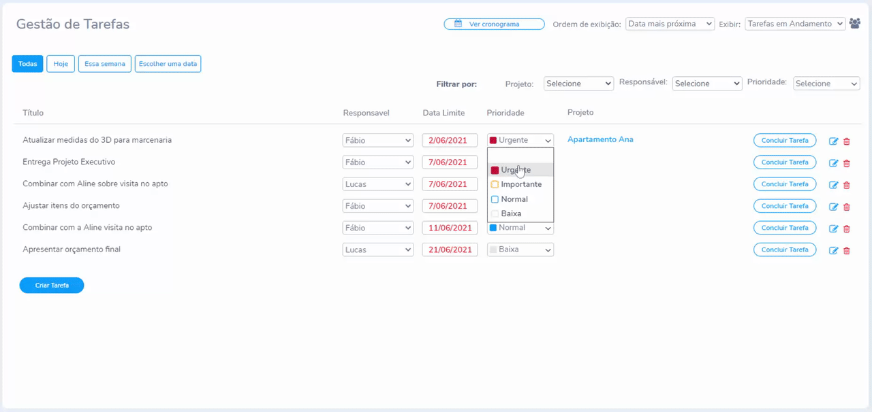This screenshot has width=872, height=412.
Task: Choose Urgente in the priority list
Action: (520, 170)
